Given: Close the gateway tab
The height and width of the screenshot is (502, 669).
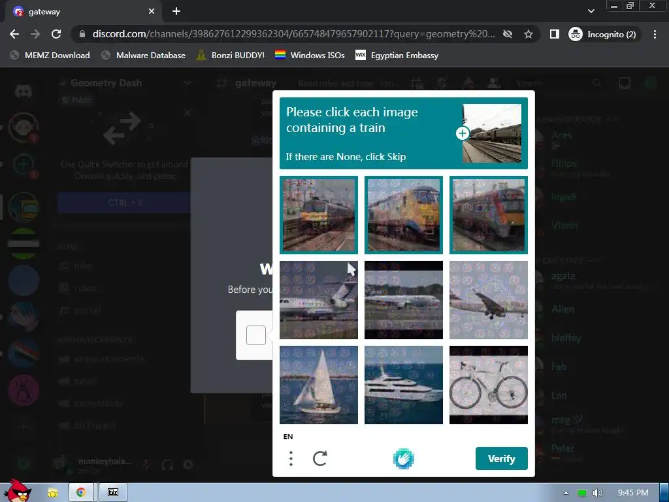Looking at the screenshot, I should coord(152,12).
